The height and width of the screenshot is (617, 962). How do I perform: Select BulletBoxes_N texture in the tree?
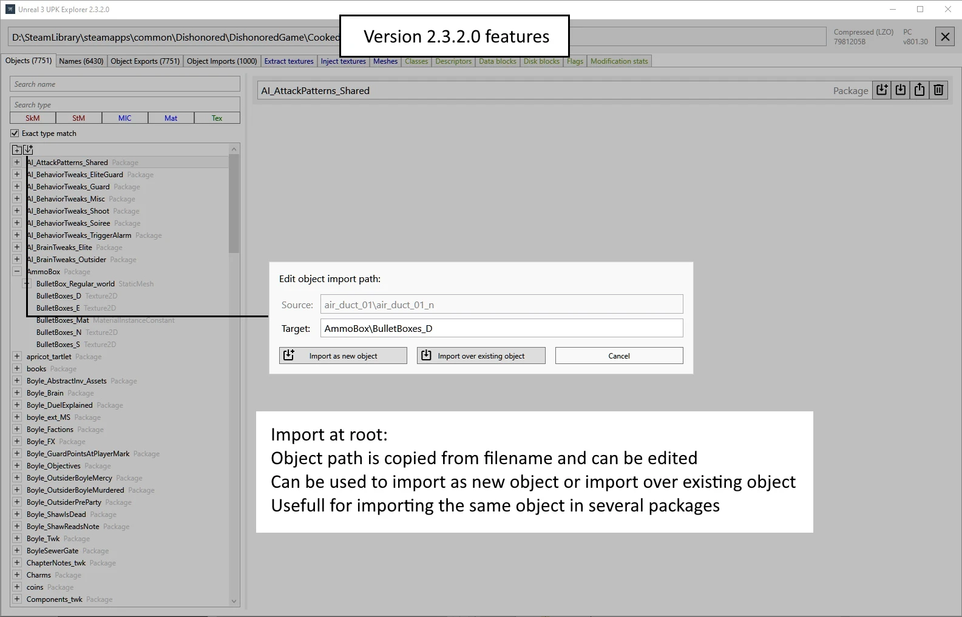[58, 332]
